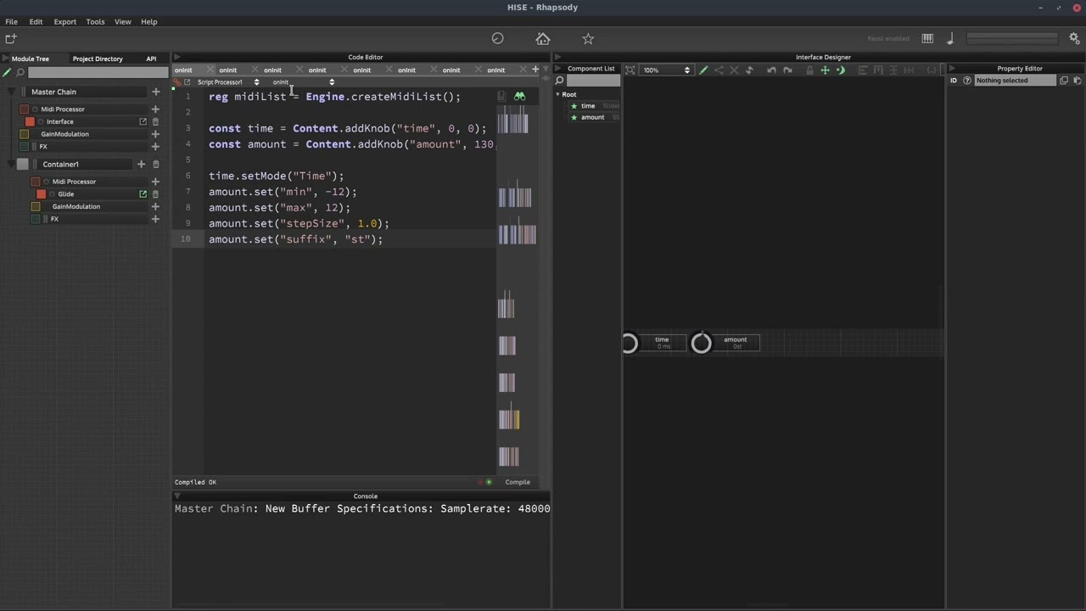
Task: Expand the Console panel triangle
Action: point(177,496)
